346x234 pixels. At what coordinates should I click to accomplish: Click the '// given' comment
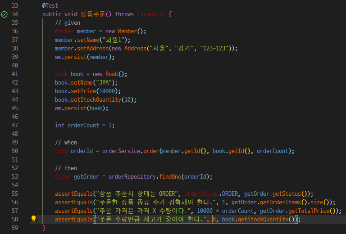(x=68, y=22)
